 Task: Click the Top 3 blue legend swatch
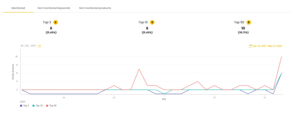[x=21, y=106]
